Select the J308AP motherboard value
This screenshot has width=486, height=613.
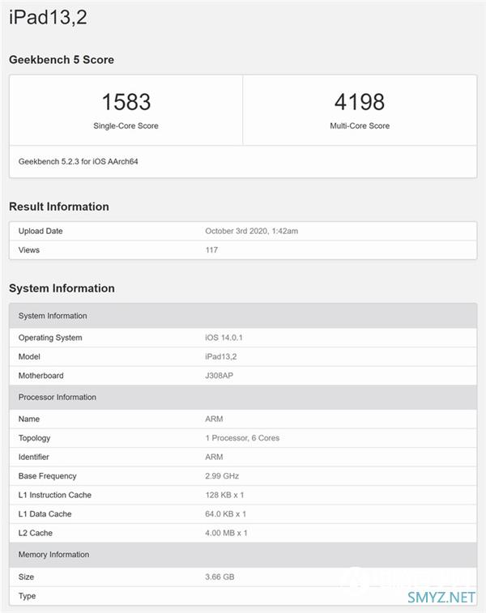[x=219, y=376]
